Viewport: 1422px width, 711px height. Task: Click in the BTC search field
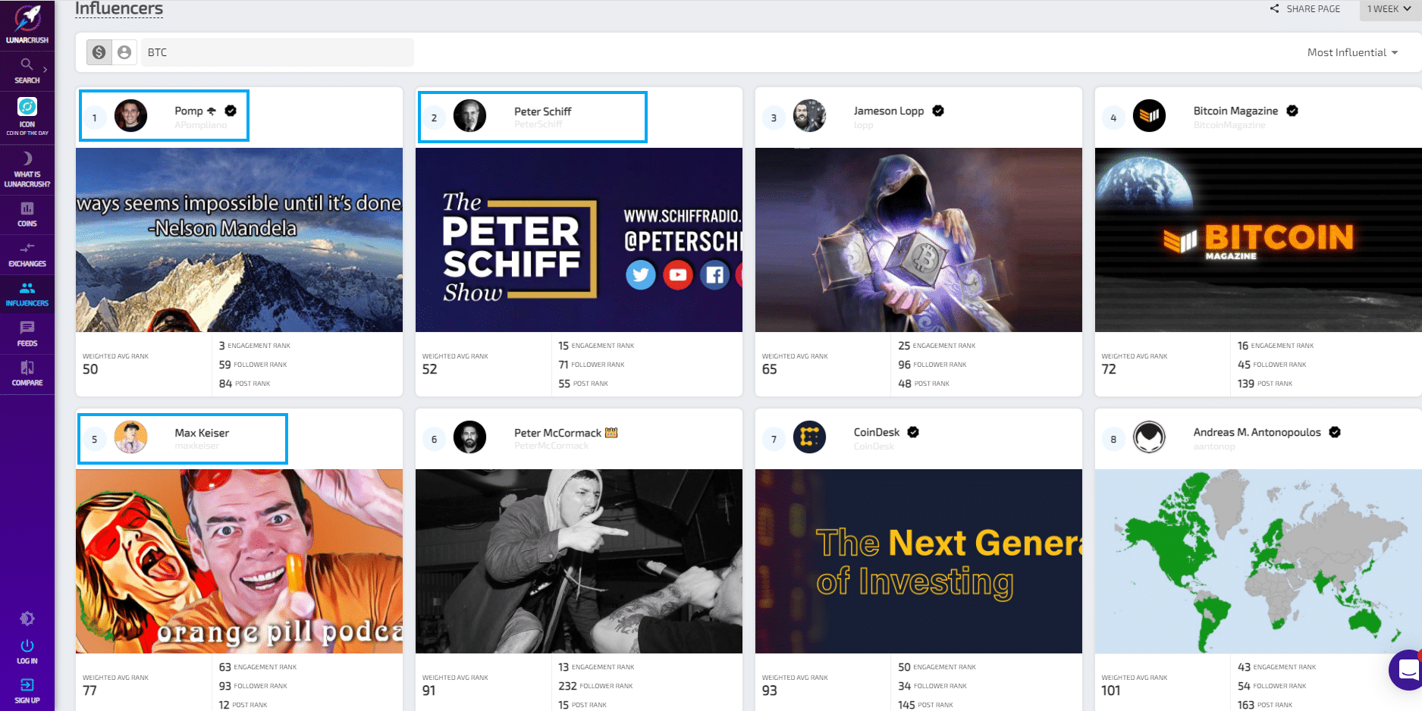tap(278, 52)
